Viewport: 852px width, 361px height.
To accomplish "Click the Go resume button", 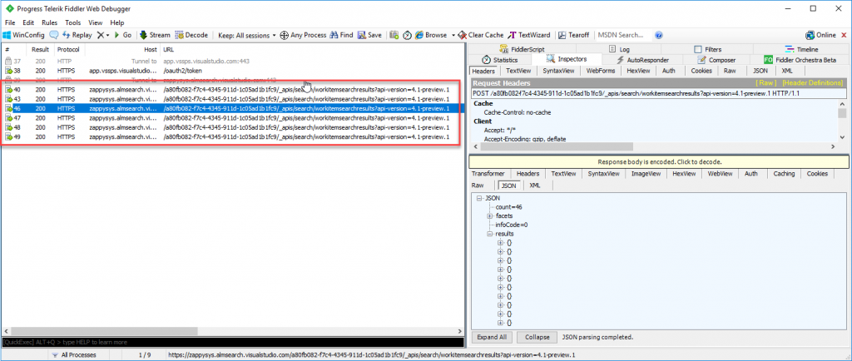I will click(122, 35).
